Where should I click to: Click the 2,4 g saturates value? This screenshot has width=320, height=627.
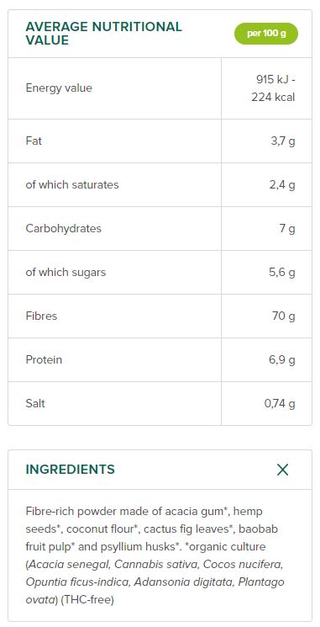coord(282,185)
